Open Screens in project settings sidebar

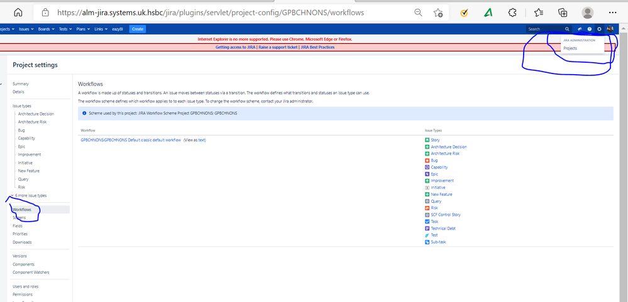point(19,218)
